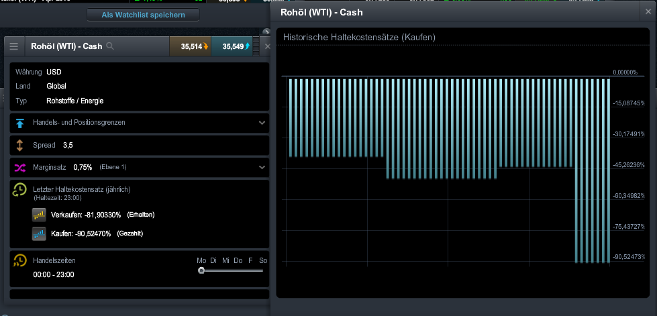This screenshot has width=657, height=316.
Task: Click the panel grip handle beside the buy price
Action: tap(256, 46)
